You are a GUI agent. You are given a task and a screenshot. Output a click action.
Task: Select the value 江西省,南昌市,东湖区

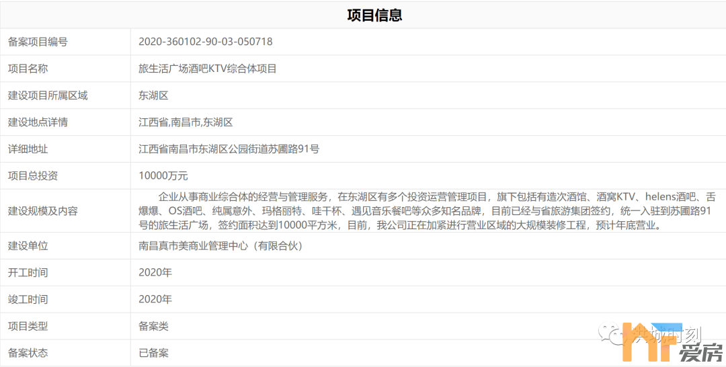click(186, 122)
